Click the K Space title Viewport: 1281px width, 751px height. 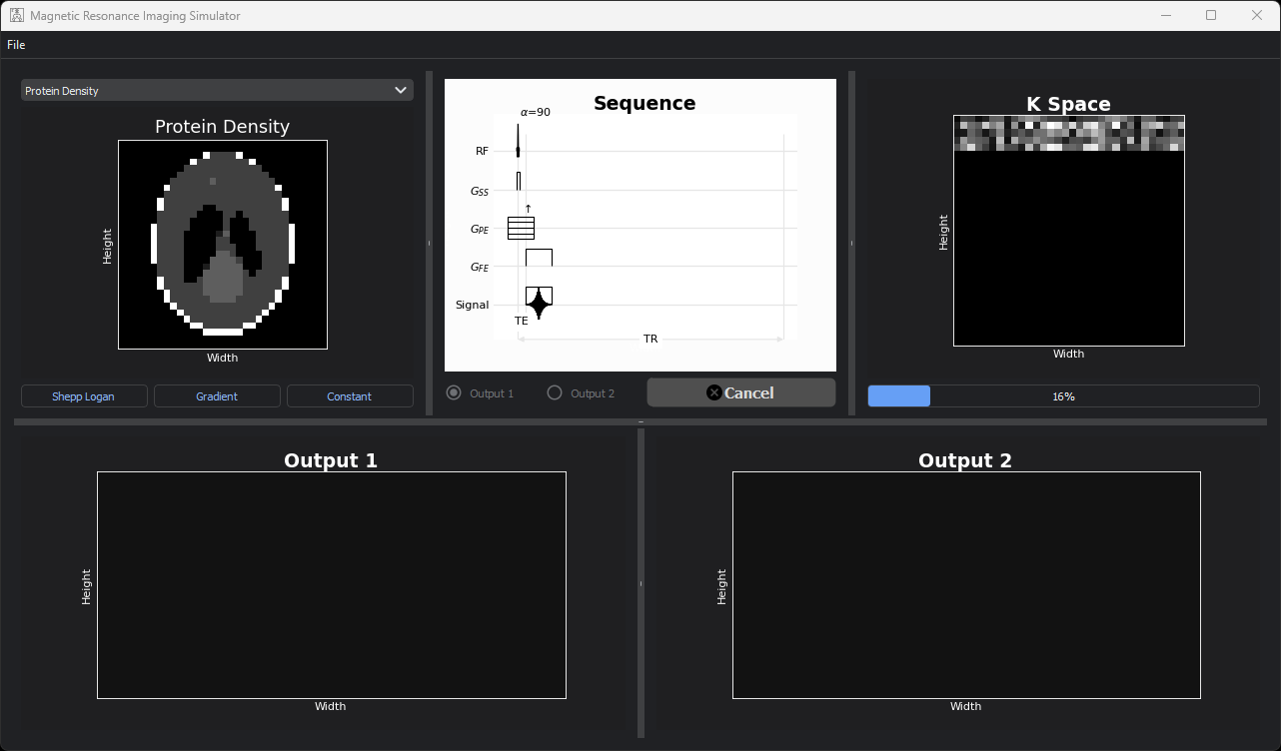(x=1068, y=104)
